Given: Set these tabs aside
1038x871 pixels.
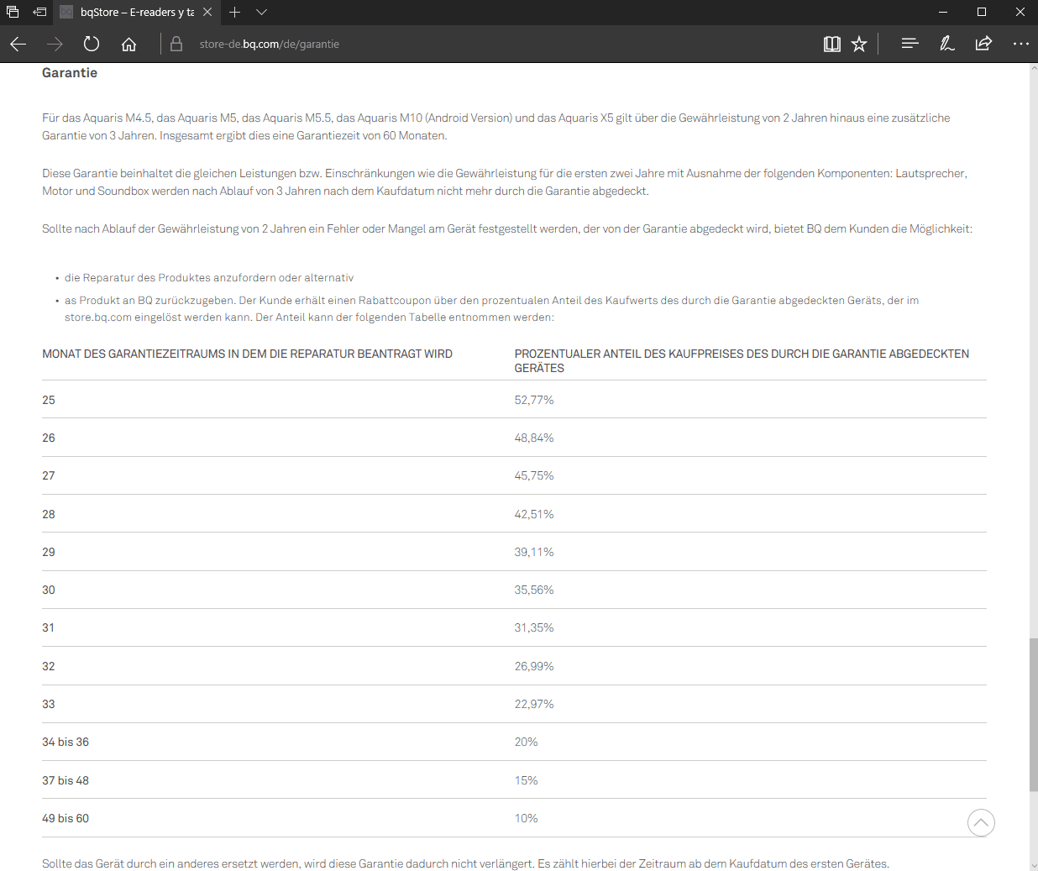Looking at the screenshot, I should coord(39,12).
